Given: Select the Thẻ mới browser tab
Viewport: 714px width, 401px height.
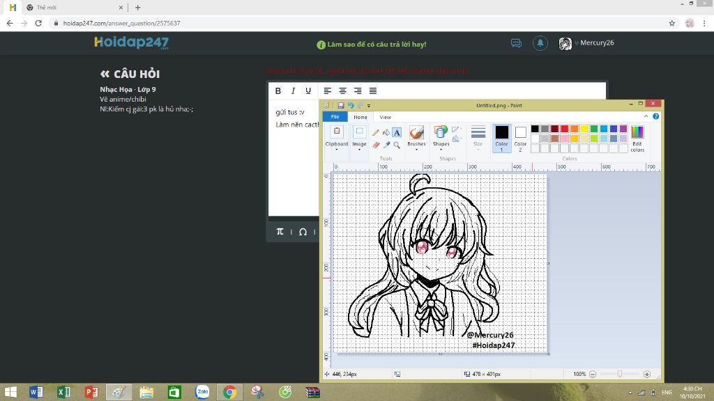Looking at the screenshot, I should coord(75,8).
